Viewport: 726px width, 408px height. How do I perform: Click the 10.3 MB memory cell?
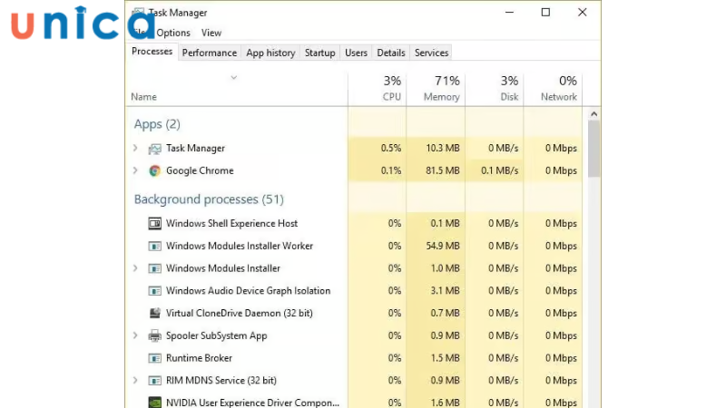(436, 148)
